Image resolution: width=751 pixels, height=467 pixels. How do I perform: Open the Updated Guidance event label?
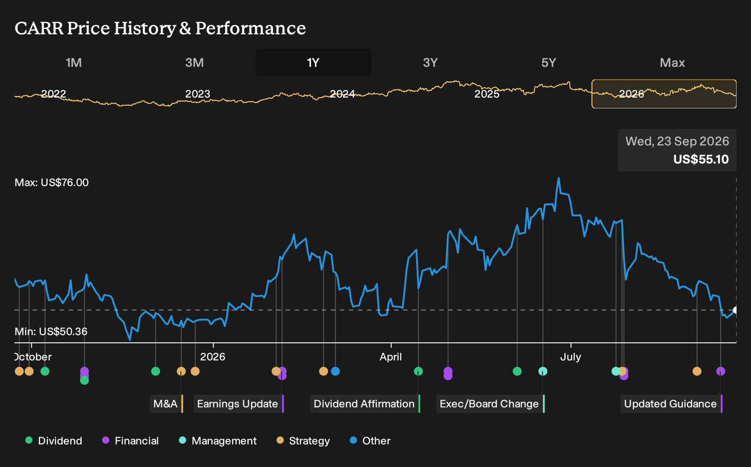(x=671, y=404)
